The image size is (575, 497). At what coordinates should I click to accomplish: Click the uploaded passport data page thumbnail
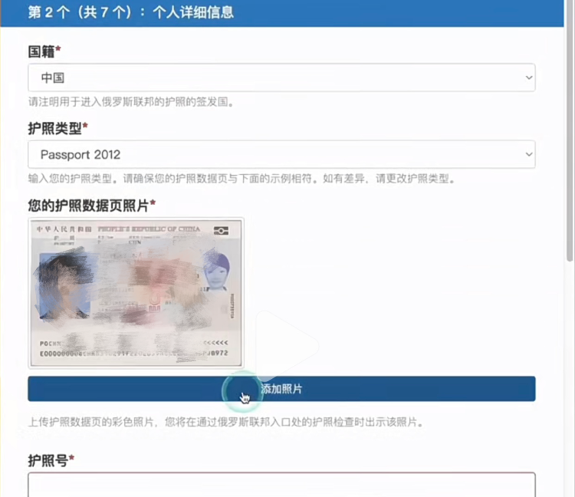coord(136,292)
